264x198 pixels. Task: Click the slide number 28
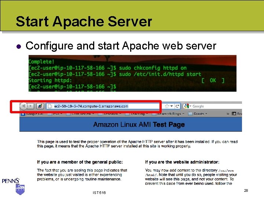[x=246, y=190]
